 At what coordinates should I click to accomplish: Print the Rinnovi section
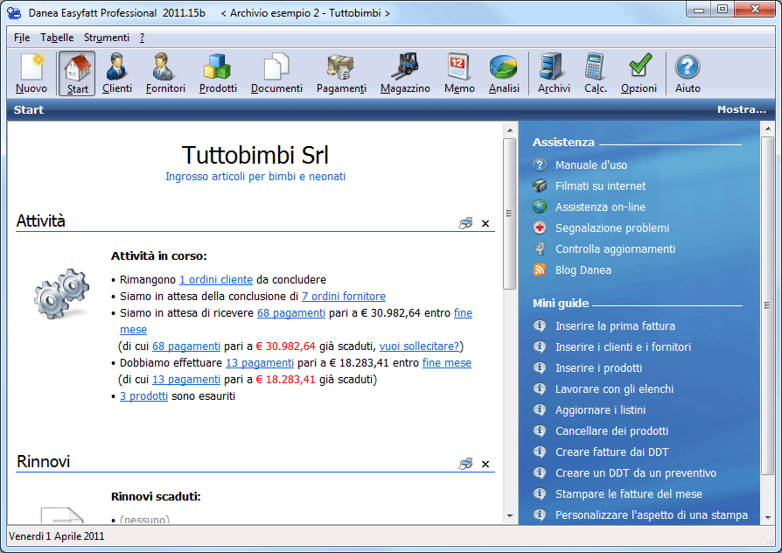coord(466,464)
